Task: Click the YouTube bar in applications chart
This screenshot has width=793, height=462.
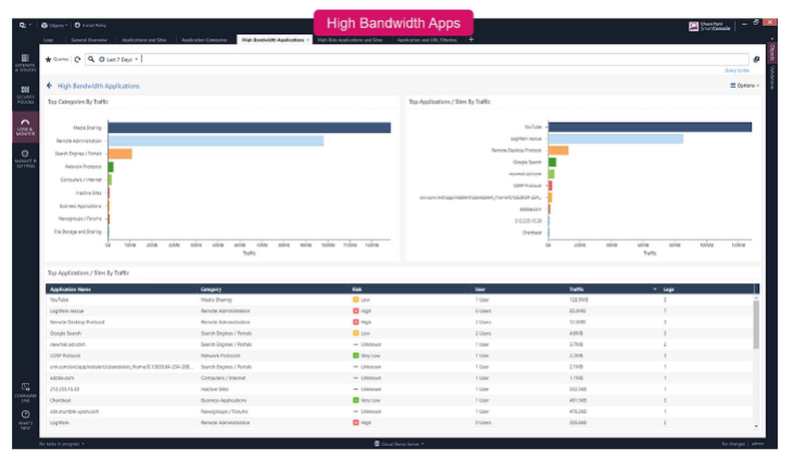Action: pos(650,127)
